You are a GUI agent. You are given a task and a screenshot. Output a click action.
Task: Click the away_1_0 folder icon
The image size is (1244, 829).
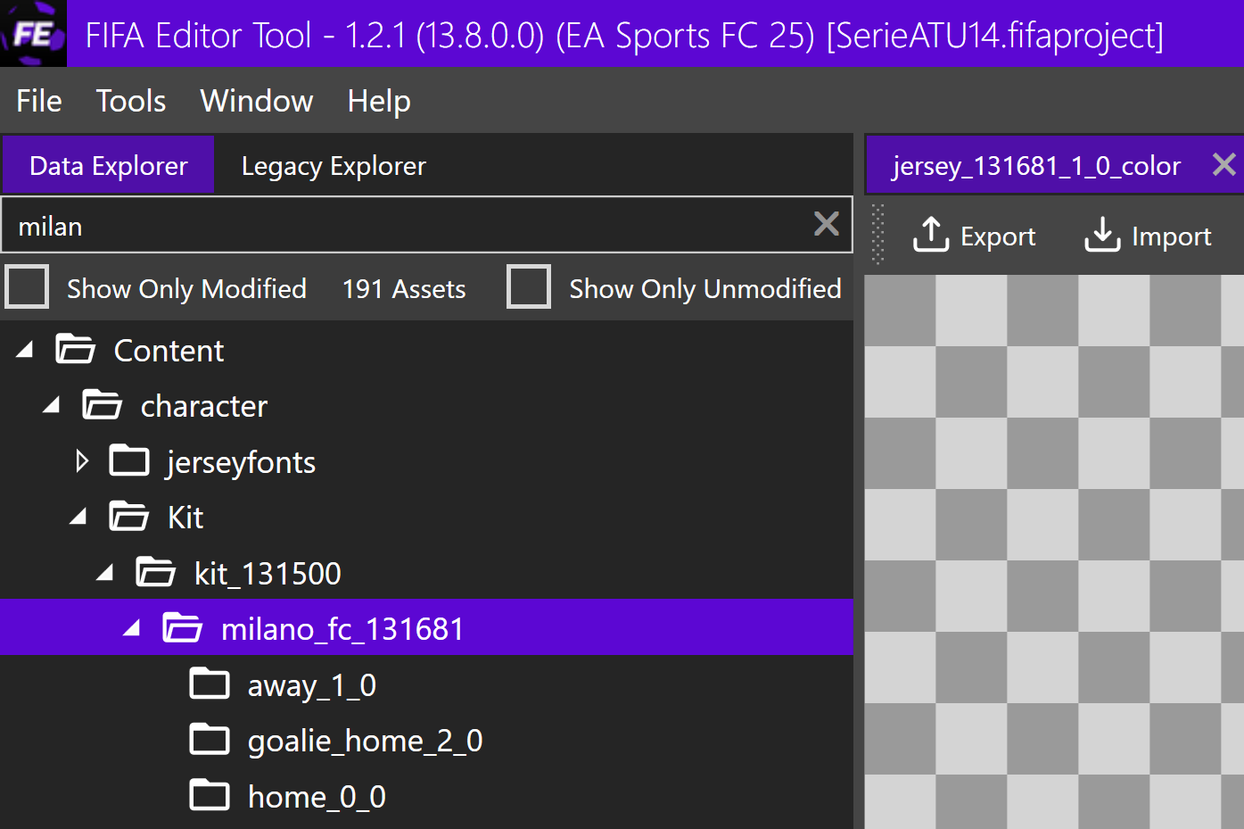click(210, 684)
